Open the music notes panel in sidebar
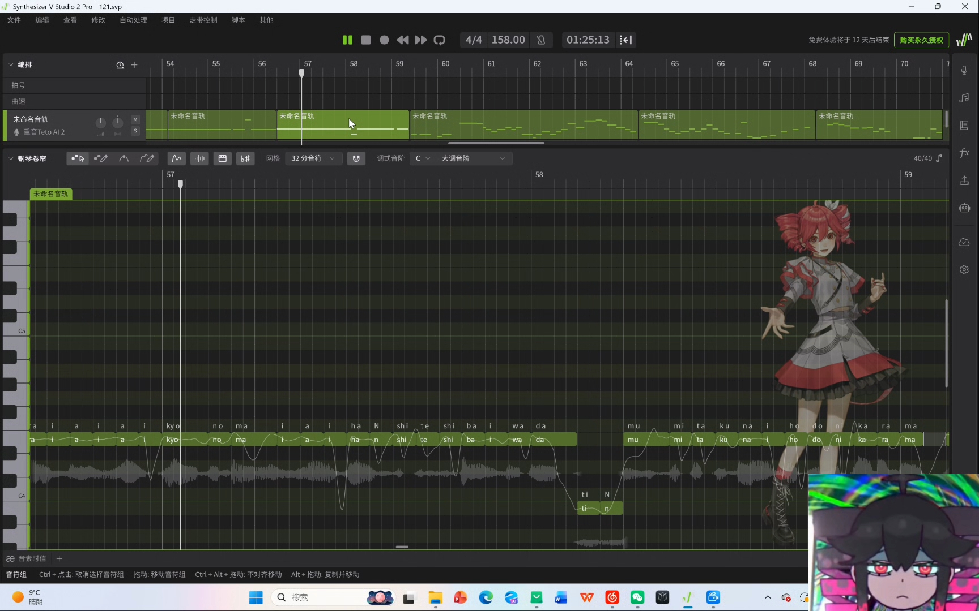 [x=964, y=98]
